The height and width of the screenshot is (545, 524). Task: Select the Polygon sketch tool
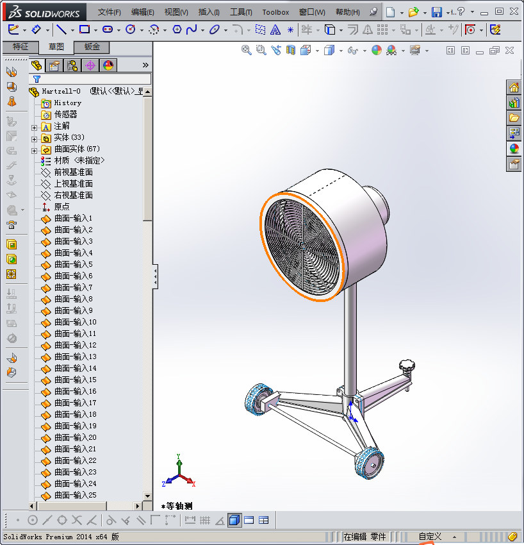(177, 29)
